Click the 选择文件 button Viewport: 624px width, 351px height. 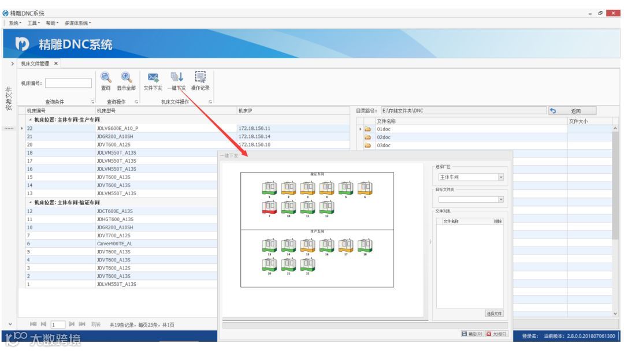pos(494,313)
